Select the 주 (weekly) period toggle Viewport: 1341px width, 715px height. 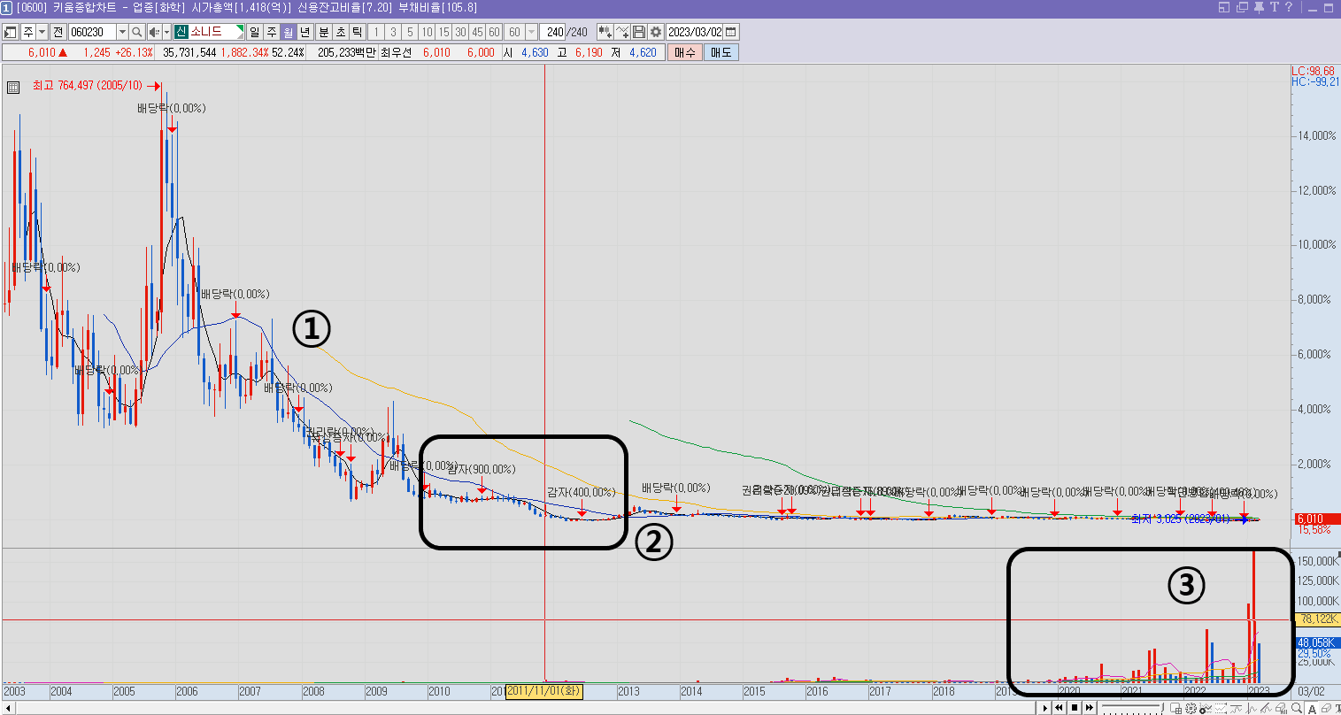pos(272,32)
